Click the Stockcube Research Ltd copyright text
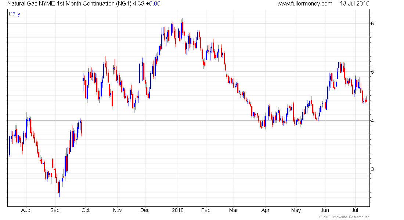The image size is (404, 220). pos(344,217)
